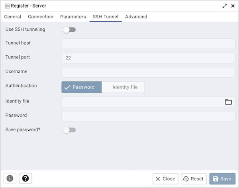This screenshot has height=188, width=239.
Task: Click the Close button at bottom
Action: click(x=165, y=179)
